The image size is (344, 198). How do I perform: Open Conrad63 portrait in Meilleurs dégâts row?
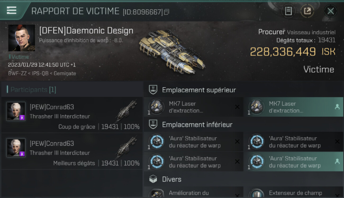[x=16, y=148]
